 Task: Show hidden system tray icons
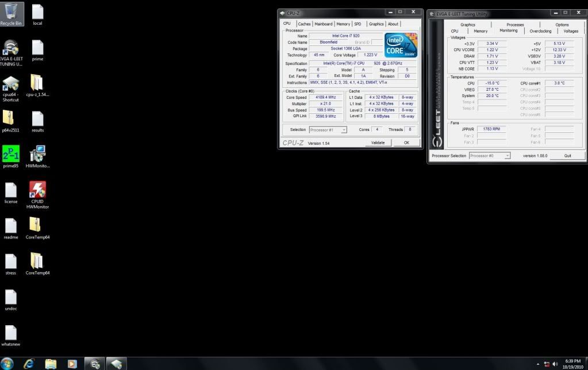(538, 364)
